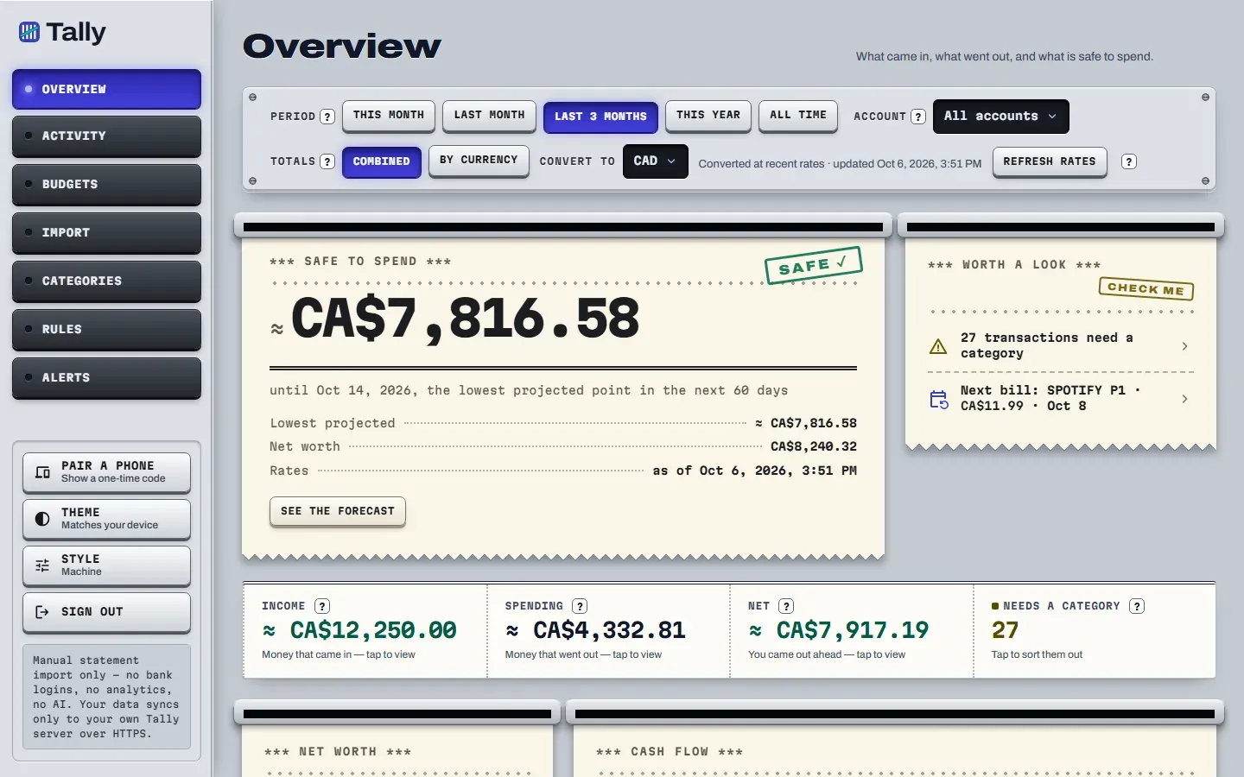Click the Refresh Rates button
The height and width of the screenshot is (777, 1244).
click(1050, 161)
